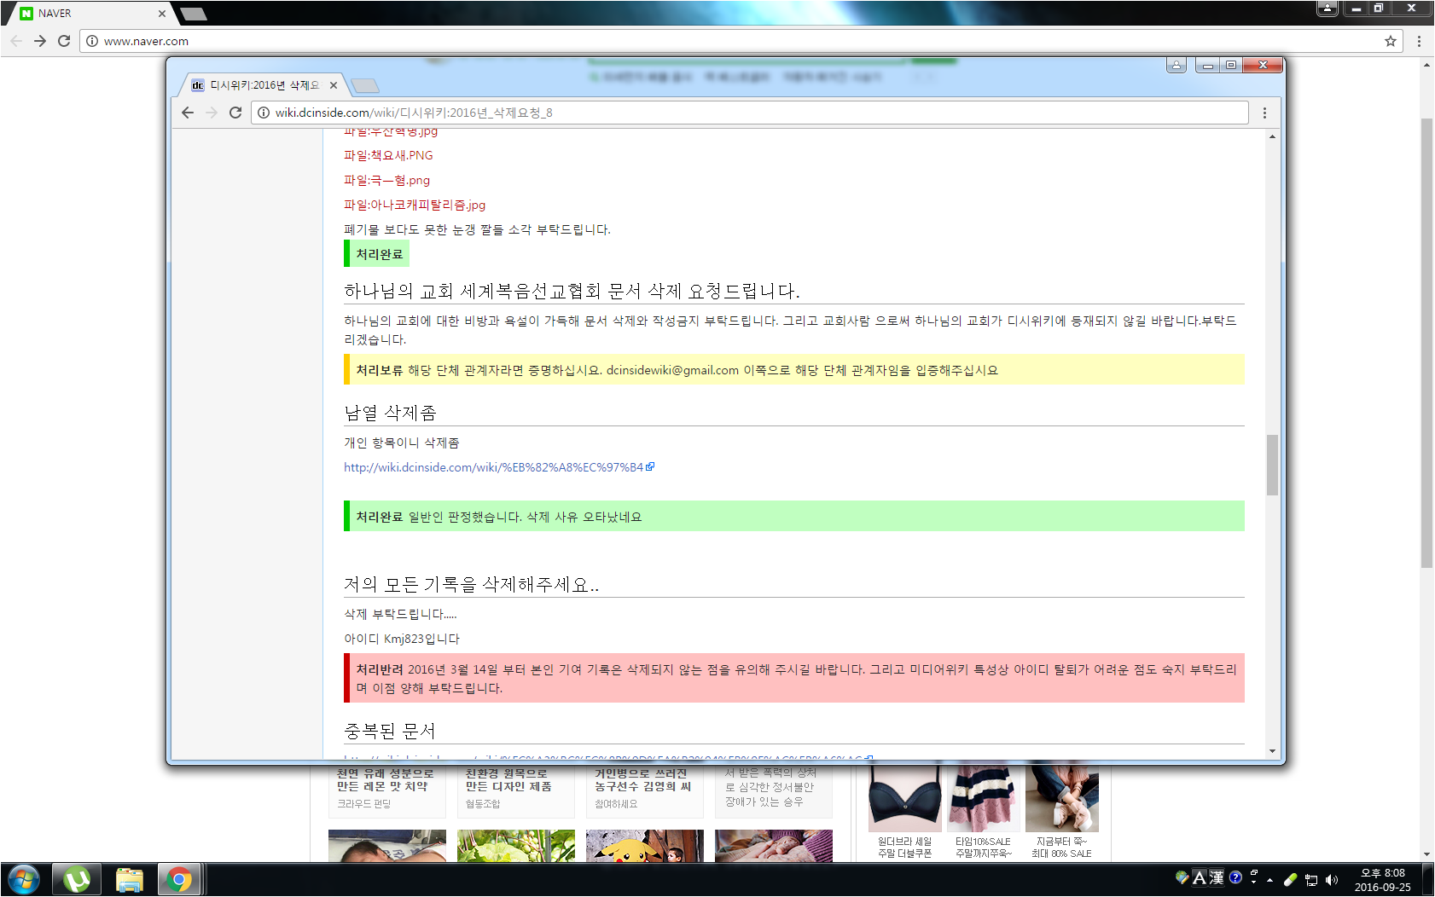Click the back arrow in the DCinside wiki window

(x=188, y=113)
